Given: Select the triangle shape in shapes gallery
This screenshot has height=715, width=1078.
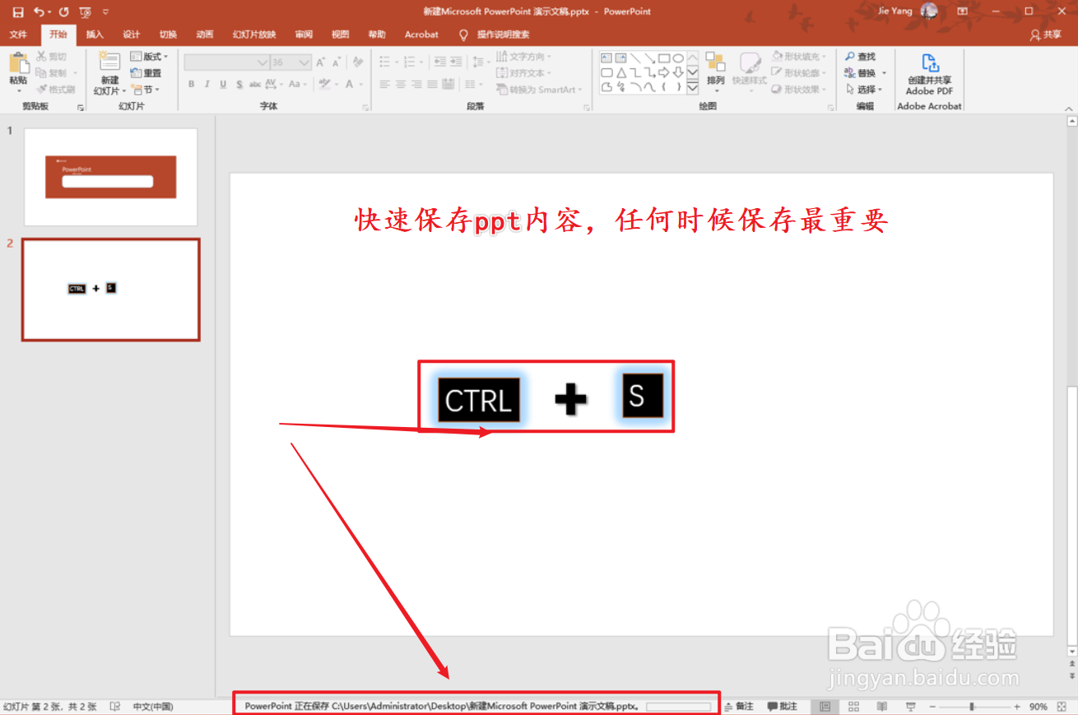Looking at the screenshot, I should (x=621, y=72).
